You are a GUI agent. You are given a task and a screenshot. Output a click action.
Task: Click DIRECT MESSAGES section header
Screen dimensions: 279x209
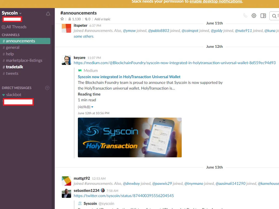pyautogui.click(x=17, y=88)
